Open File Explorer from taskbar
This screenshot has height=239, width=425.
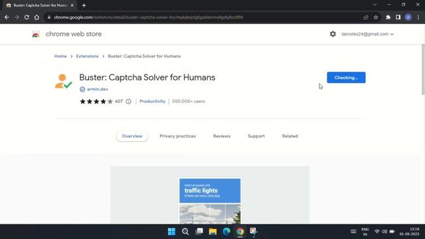coord(212,232)
